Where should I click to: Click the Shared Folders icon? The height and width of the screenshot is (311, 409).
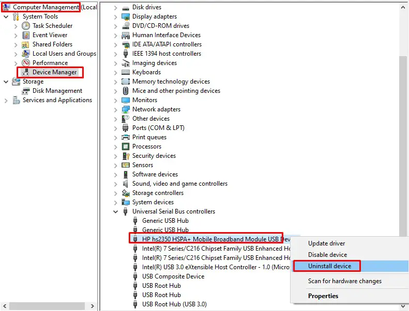[x=25, y=44]
